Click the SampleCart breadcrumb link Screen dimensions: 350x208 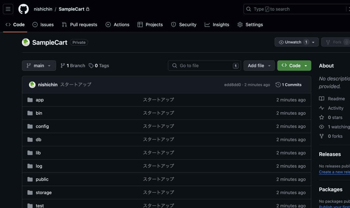(x=71, y=9)
